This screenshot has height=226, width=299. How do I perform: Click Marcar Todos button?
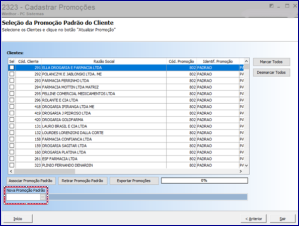click(271, 62)
